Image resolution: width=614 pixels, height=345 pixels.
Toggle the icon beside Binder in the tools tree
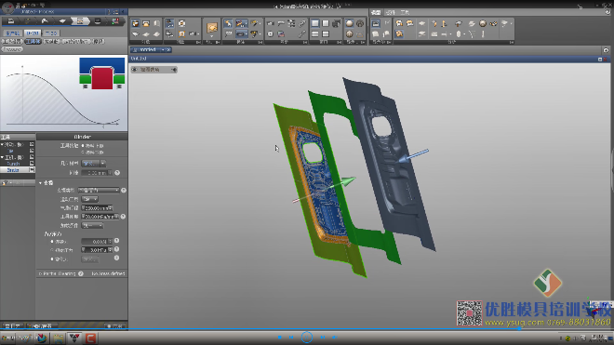tap(32, 170)
